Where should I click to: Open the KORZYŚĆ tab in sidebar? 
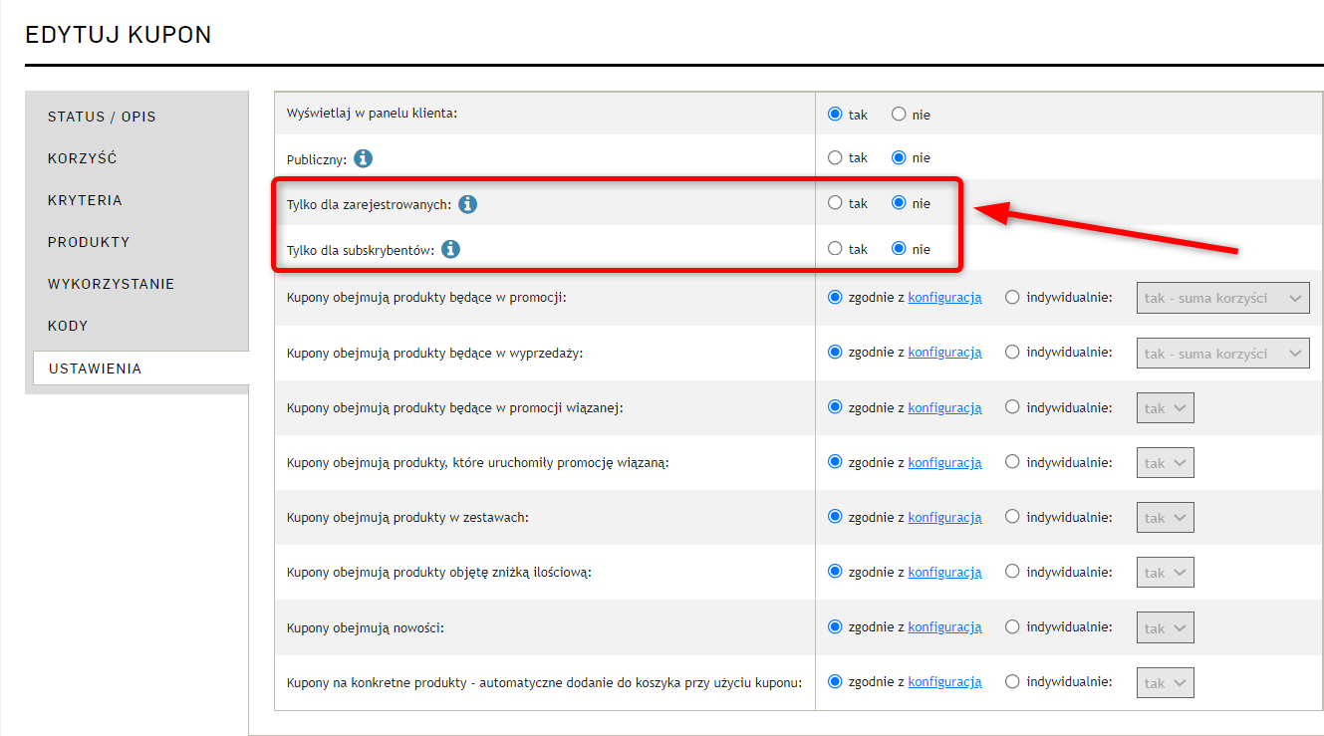pyautogui.click(x=83, y=158)
